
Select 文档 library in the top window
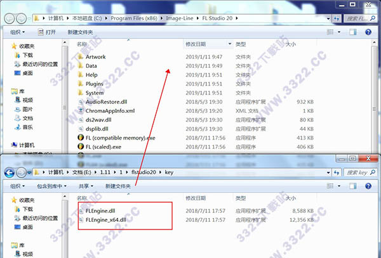coord(24,118)
